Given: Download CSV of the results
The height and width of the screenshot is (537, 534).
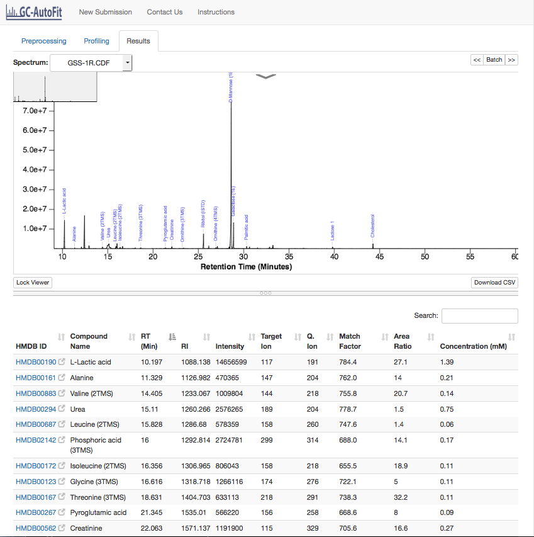Looking at the screenshot, I should point(494,283).
